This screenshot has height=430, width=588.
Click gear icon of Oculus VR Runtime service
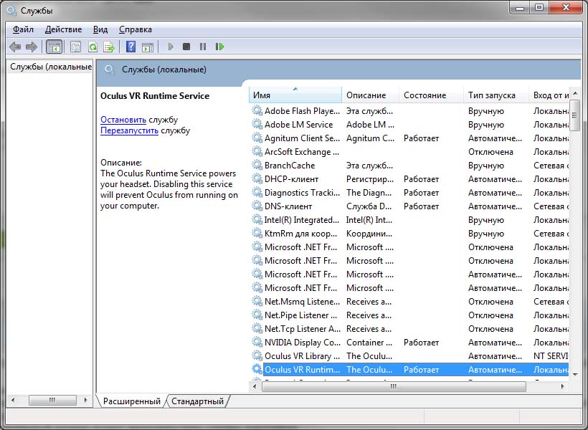point(257,369)
